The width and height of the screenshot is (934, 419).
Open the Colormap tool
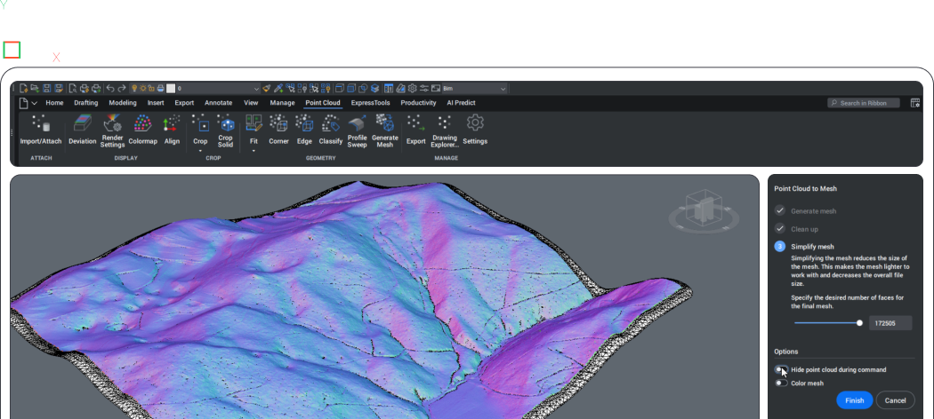(142, 130)
